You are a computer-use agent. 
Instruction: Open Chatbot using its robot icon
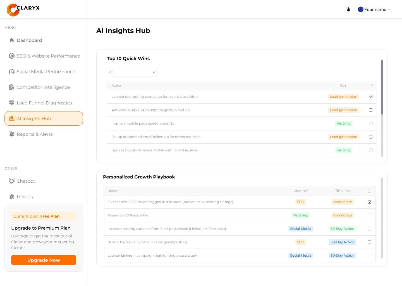coord(12,181)
